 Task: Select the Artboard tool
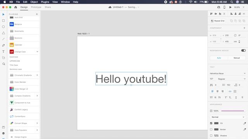pyautogui.click(x=3, y=58)
